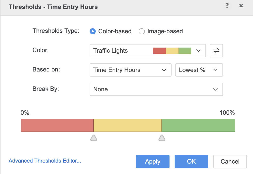Image resolution: width=253 pixels, height=174 pixels.
Task: Open the help icon in the title bar
Action: [227, 6]
